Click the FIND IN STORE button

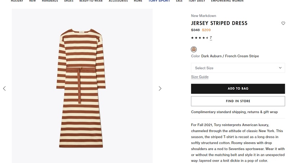click(238, 101)
